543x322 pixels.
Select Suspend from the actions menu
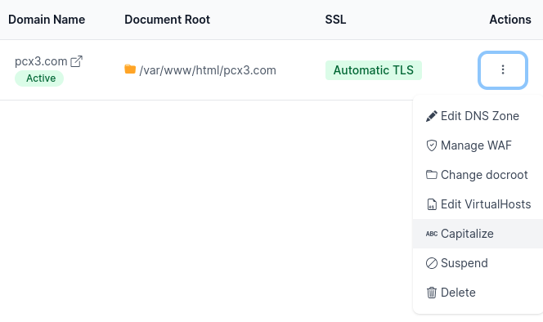478,263
